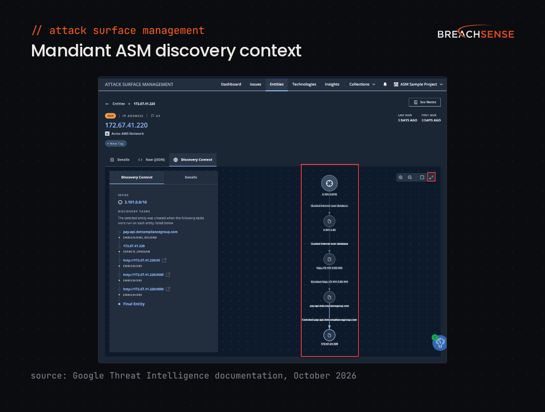Open the pay-api.dotcompliancegroup.com task link
Viewport: 545px width, 412px height.
[x=150, y=232]
